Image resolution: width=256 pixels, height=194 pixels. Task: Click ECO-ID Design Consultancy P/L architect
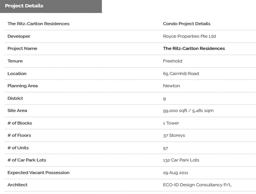197,185
